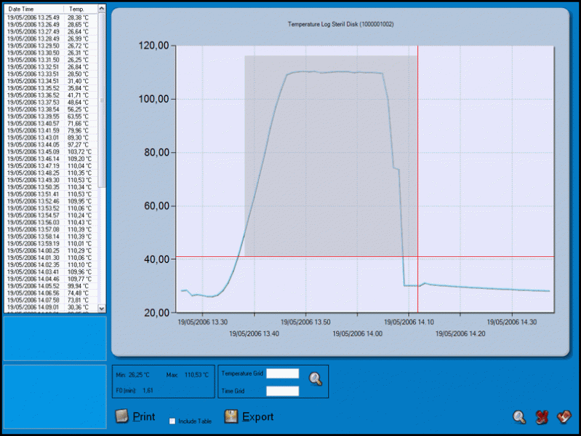Click the Print page icon
The height and width of the screenshot is (436, 581).
click(x=122, y=416)
